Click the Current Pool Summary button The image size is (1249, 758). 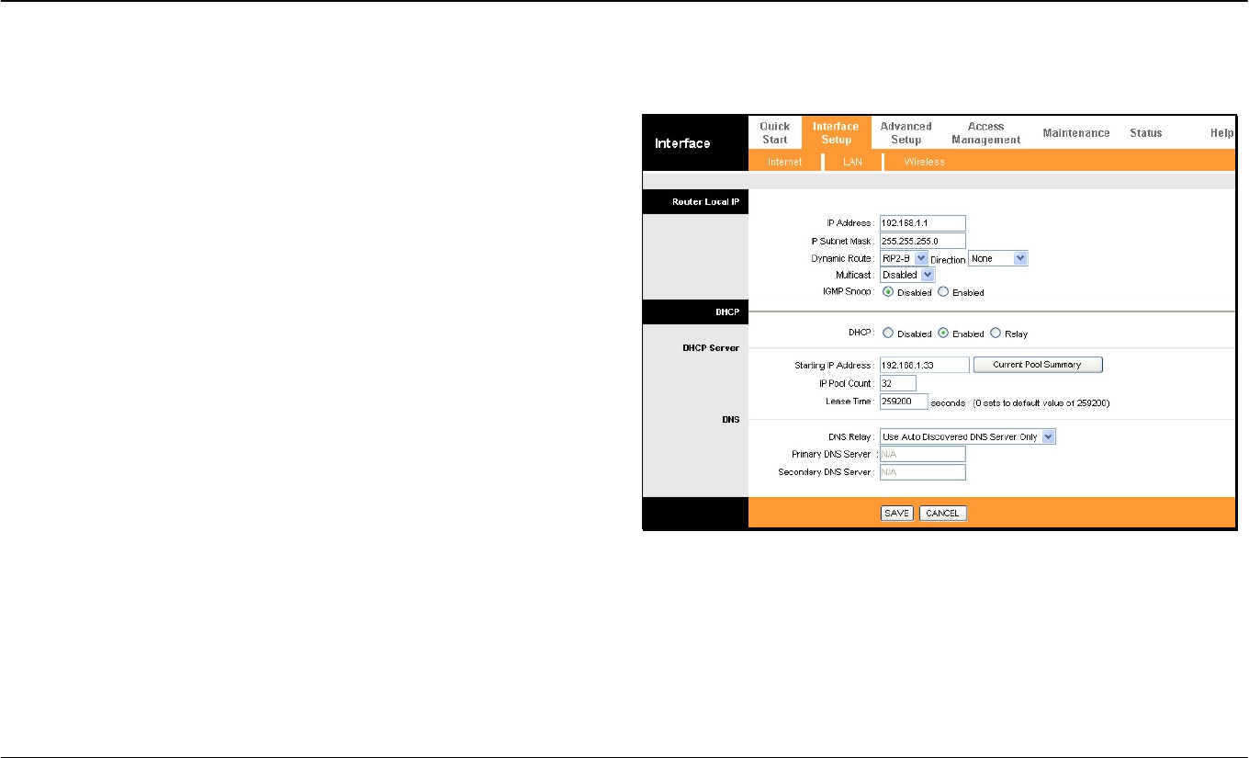point(1038,365)
